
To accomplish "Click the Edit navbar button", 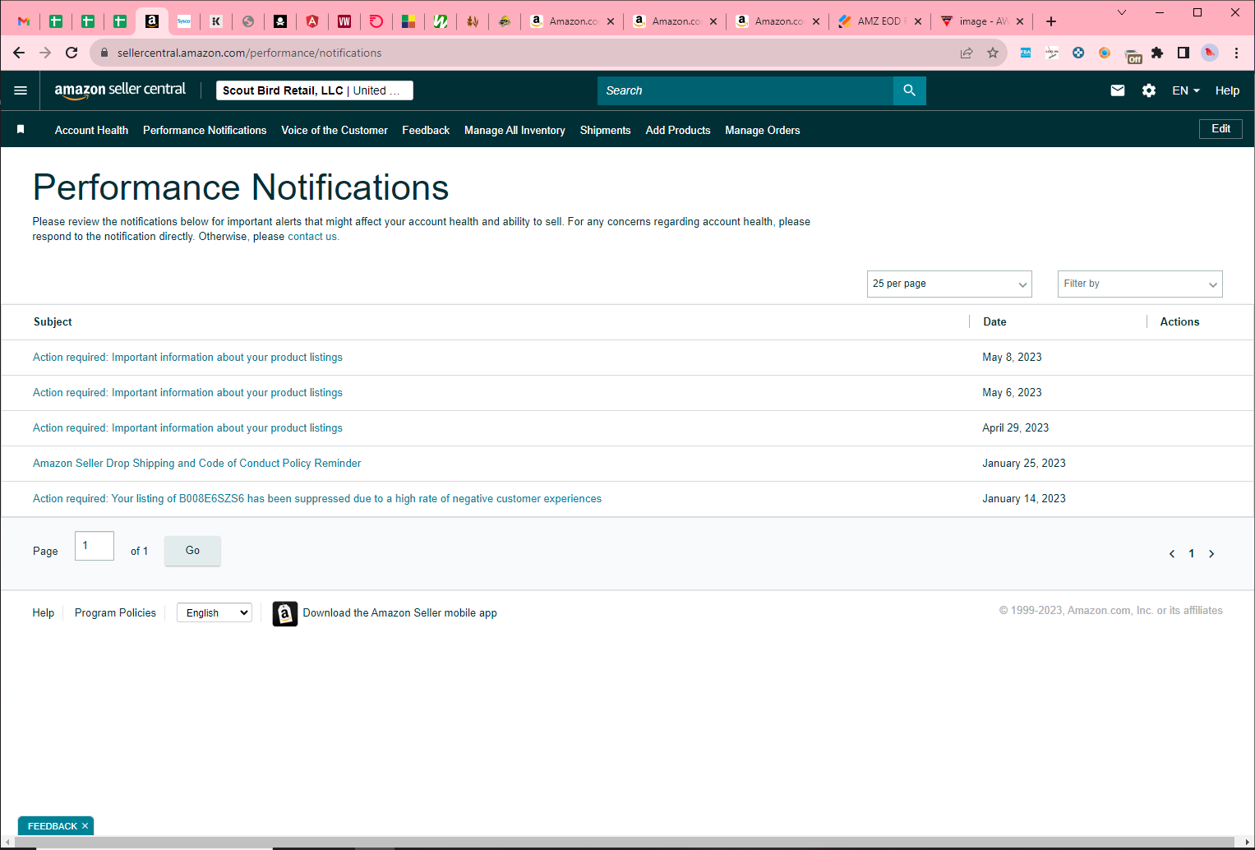I will pyautogui.click(x=1220, y=129).
